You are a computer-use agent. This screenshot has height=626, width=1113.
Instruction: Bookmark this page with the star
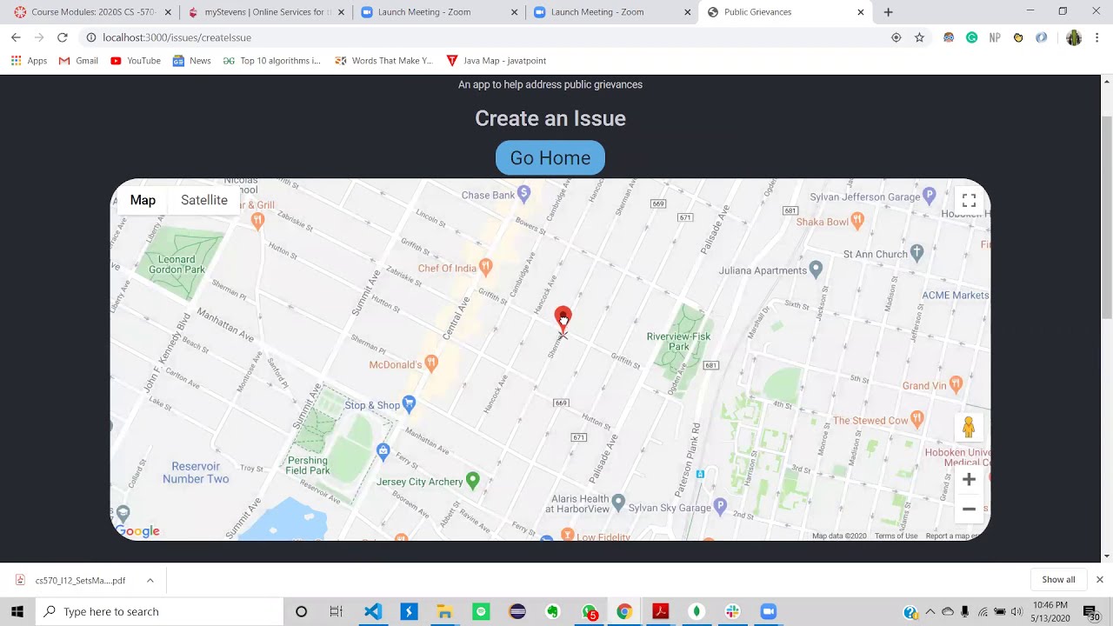pos(919,37)
